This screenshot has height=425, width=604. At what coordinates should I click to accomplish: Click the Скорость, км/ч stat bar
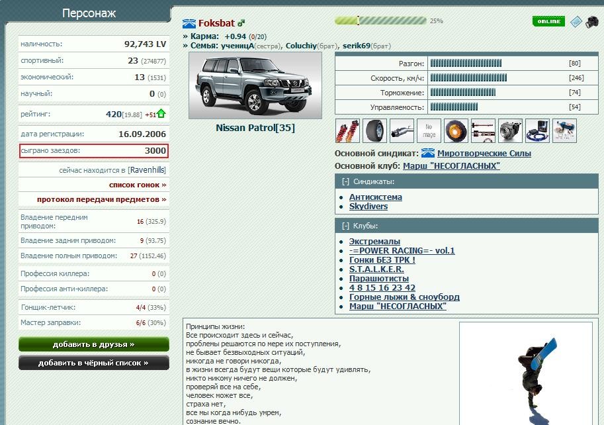[468, 78]
